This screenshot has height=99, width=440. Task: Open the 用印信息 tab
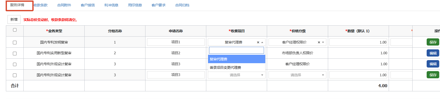[135, 5]
